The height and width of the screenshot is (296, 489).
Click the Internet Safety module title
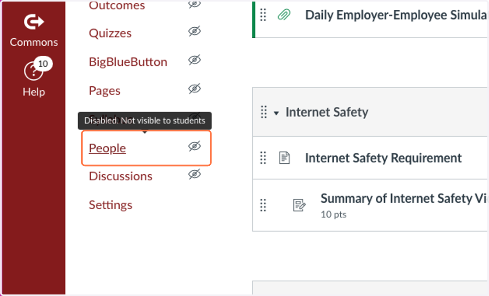(327, 112)
